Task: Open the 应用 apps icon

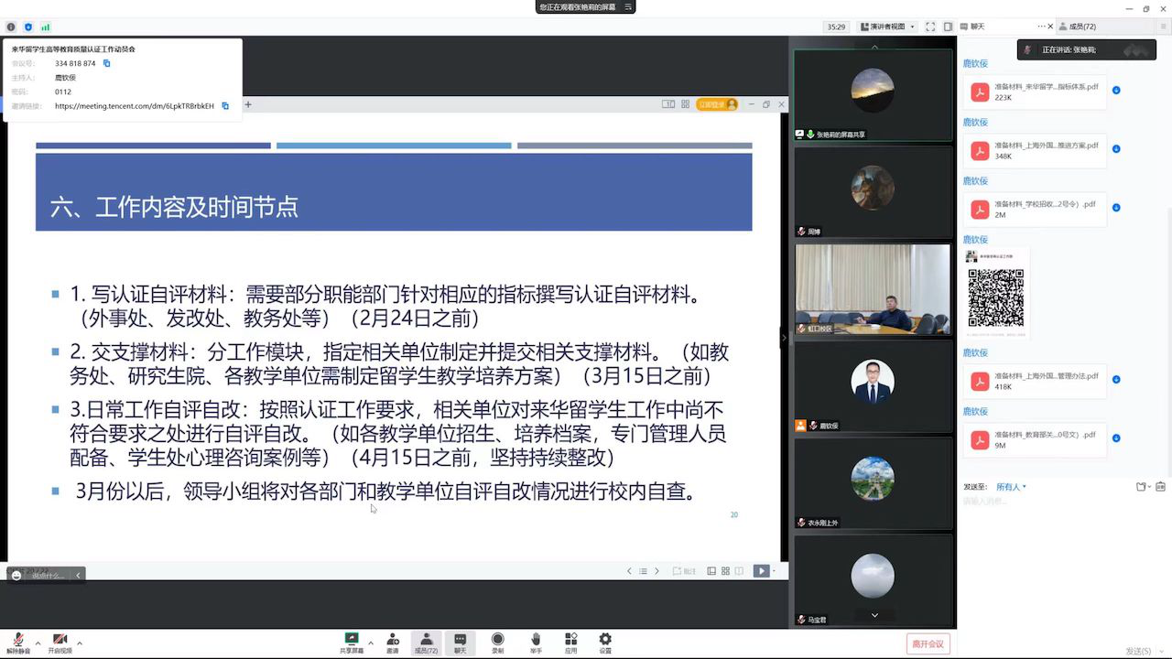Action: pos(570,643)
